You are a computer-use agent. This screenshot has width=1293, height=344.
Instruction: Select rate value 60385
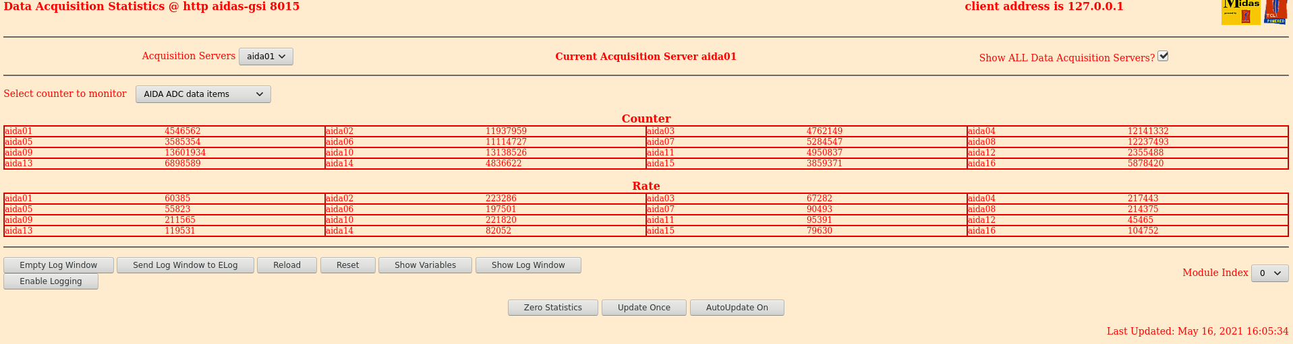click(x=177, y=199)
